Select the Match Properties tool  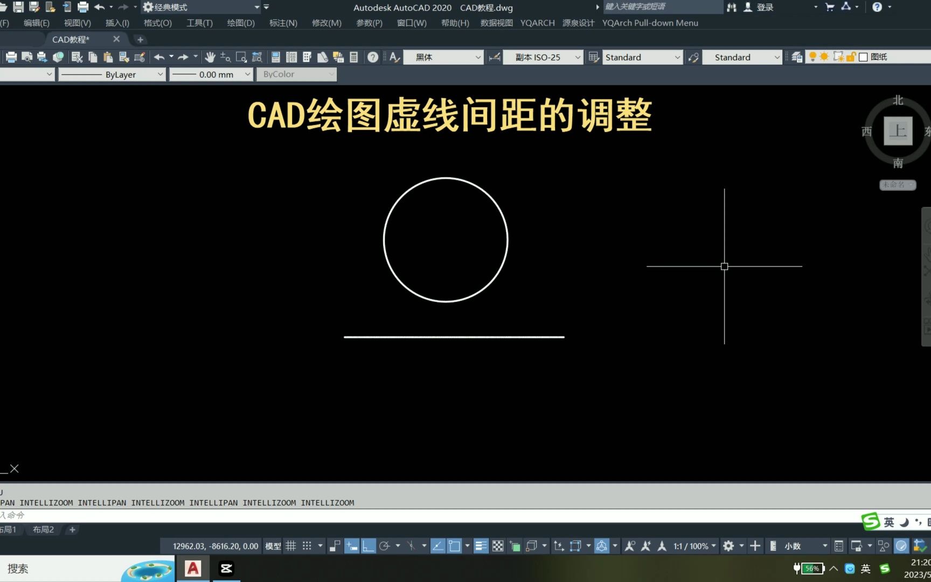124,57
